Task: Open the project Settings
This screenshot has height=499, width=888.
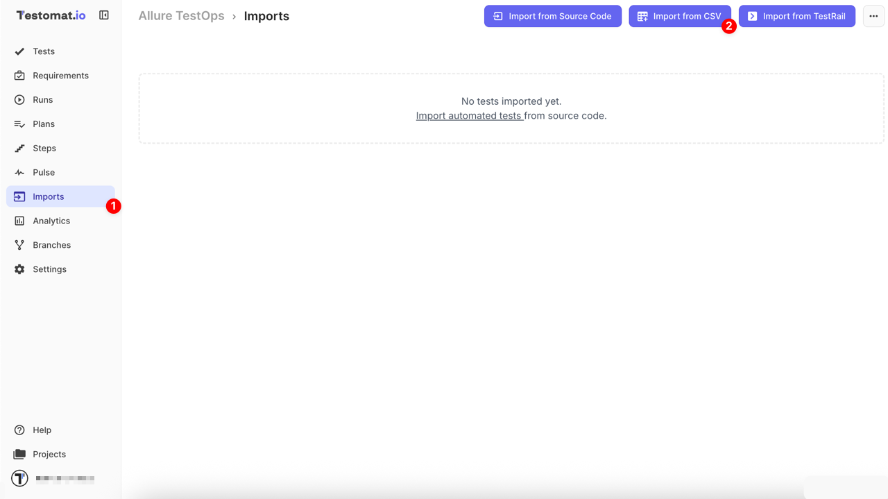Action: (49, 269)
